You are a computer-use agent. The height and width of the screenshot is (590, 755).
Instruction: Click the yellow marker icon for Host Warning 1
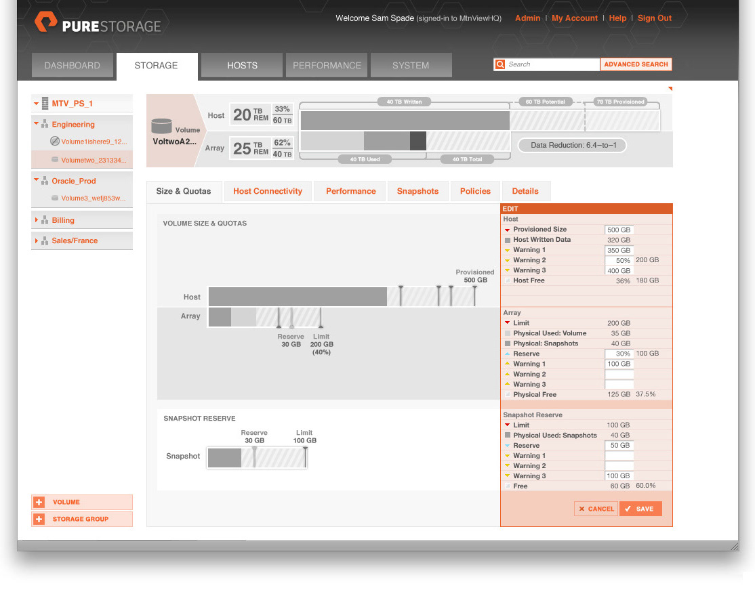(507, 250)
